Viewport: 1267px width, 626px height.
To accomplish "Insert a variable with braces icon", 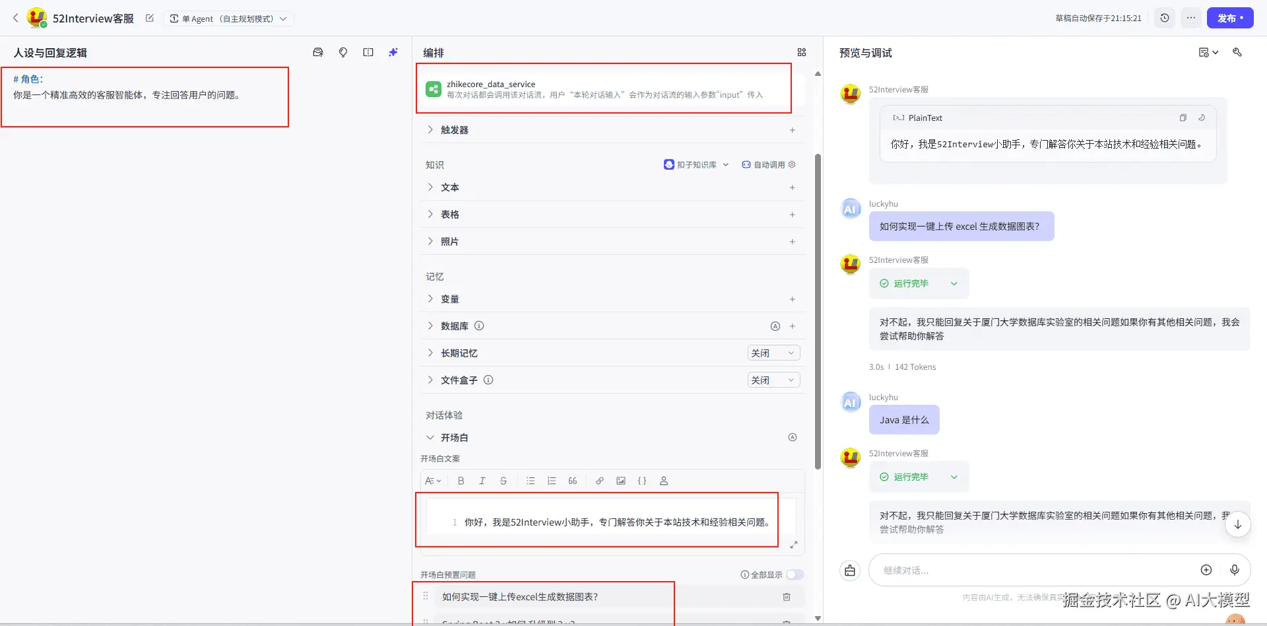I will coord(642,481).
